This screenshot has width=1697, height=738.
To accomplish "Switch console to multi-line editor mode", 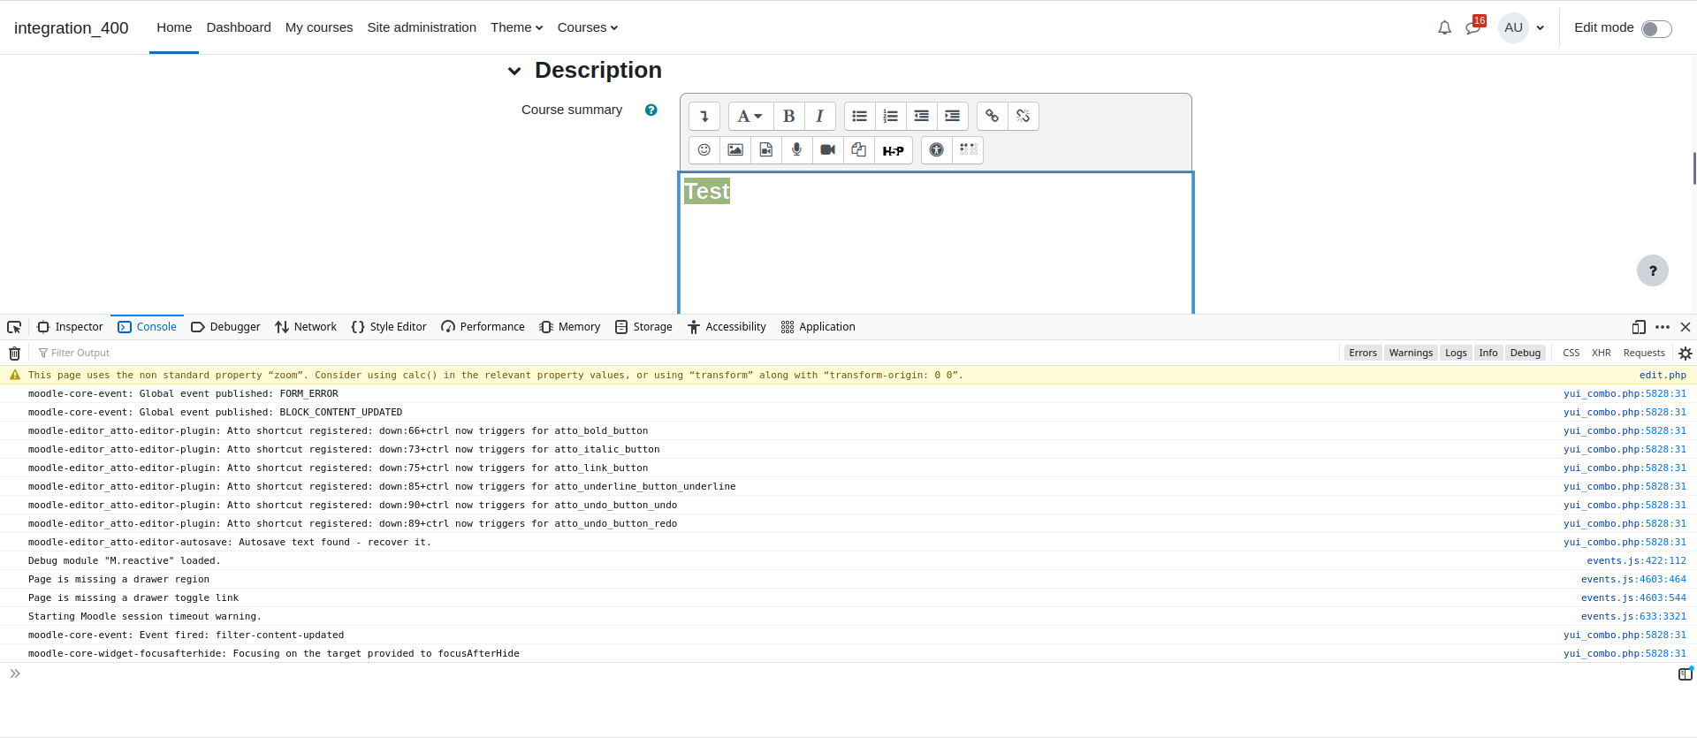I will pyautogui.click(x=1686, y=674).
